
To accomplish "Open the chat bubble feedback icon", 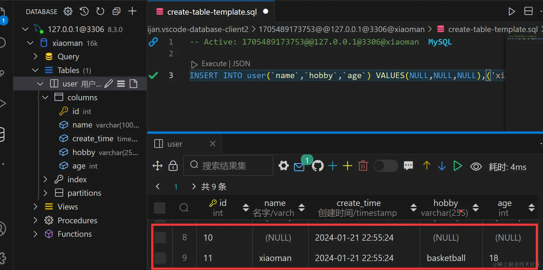I will coord(408,166).
